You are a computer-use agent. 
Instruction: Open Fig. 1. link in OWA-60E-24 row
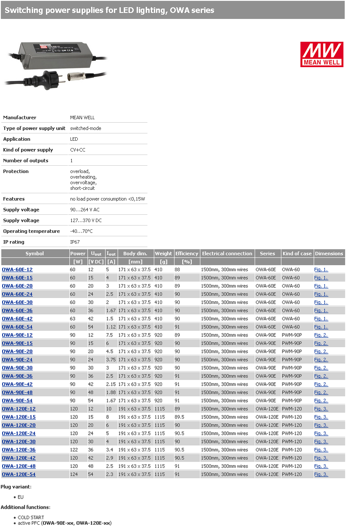point(321,294)
